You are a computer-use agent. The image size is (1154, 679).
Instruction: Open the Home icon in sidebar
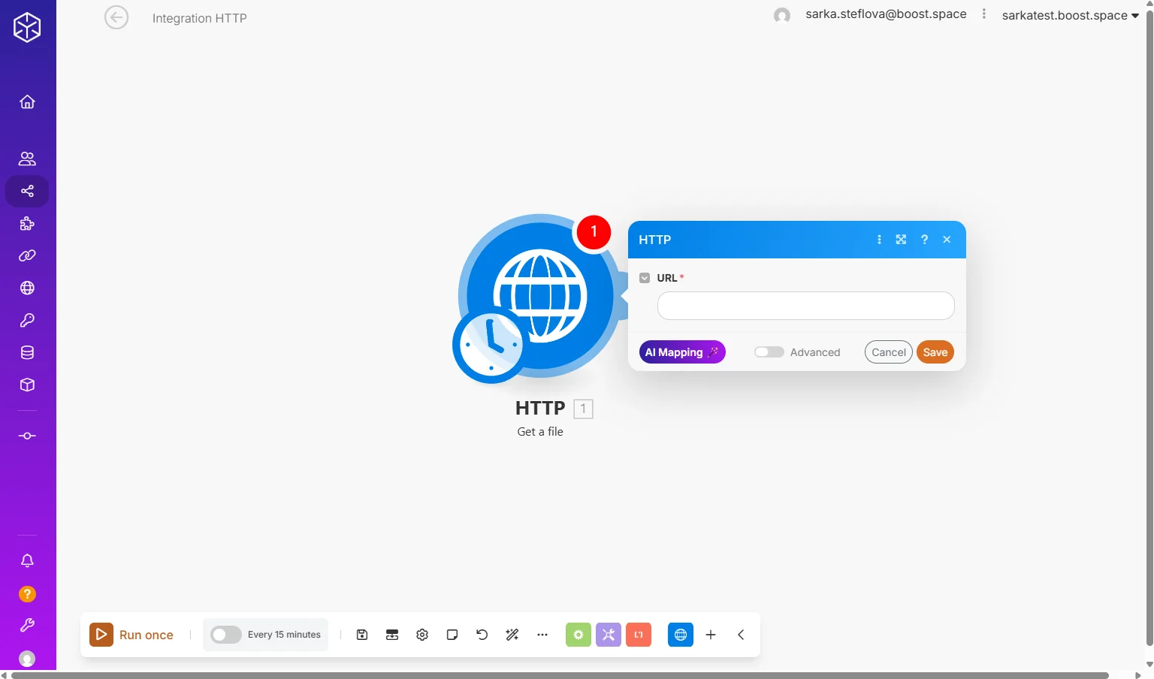click(27, 102)
